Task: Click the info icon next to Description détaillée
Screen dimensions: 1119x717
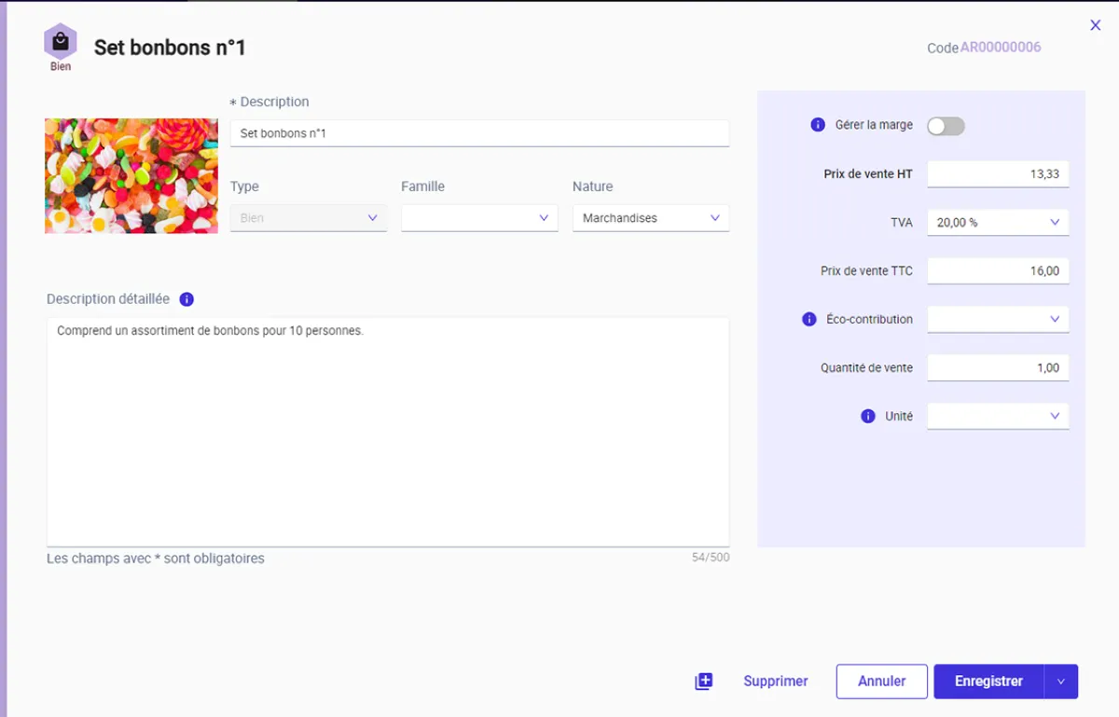Action: (186, 299)
